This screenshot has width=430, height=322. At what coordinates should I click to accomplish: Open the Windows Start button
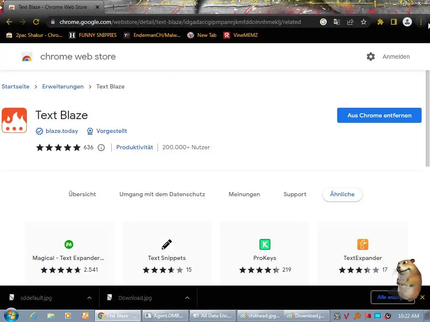coord(11,315)
